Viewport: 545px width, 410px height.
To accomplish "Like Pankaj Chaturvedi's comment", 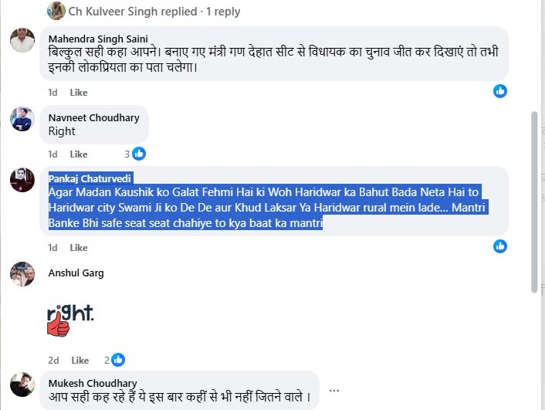I will 79,248.
